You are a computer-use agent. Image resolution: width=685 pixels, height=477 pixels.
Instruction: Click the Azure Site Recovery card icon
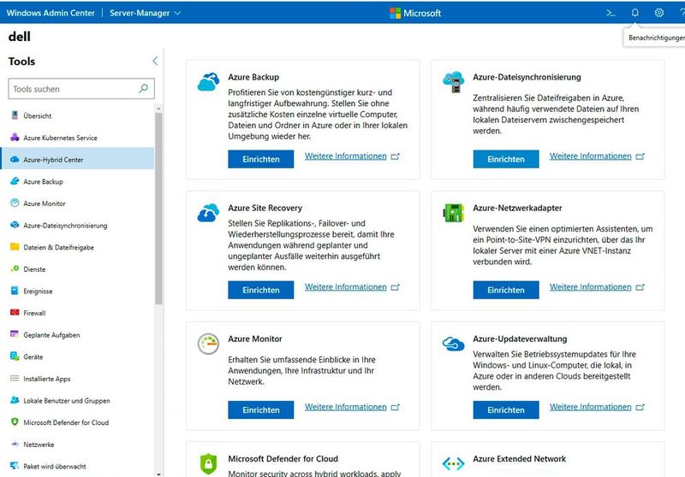point(208,213)
